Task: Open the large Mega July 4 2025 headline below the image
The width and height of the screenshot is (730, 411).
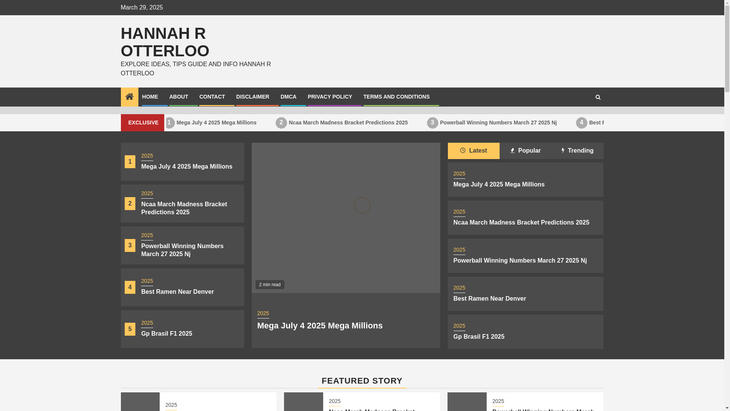Action: point(320,326)
